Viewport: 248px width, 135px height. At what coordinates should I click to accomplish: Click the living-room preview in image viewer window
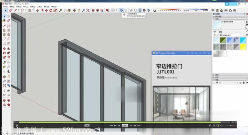[181, 104]
